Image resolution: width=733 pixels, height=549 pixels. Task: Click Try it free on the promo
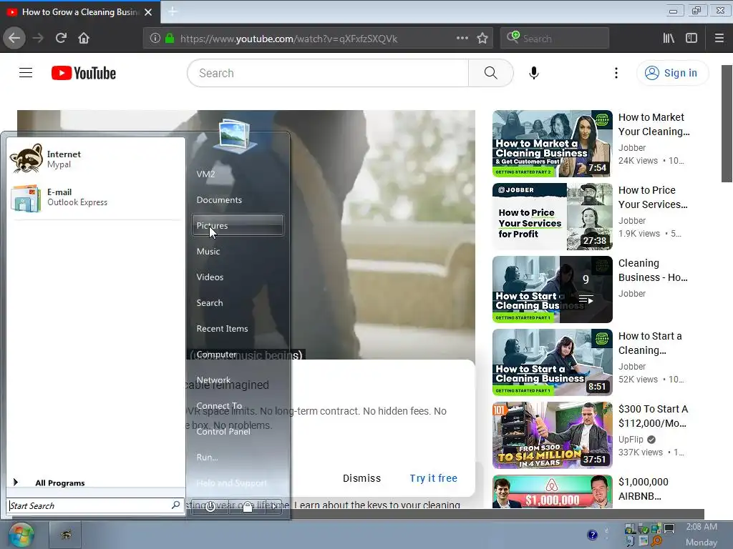click(433, 478)
